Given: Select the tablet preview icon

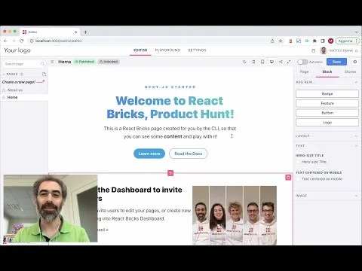Looking at the screenshot, I should (x=262, y=62).
